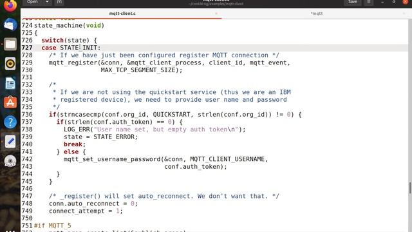412x232 pixels.
Task: Maximize the text editor window
Action: click(x=393, y=2)
